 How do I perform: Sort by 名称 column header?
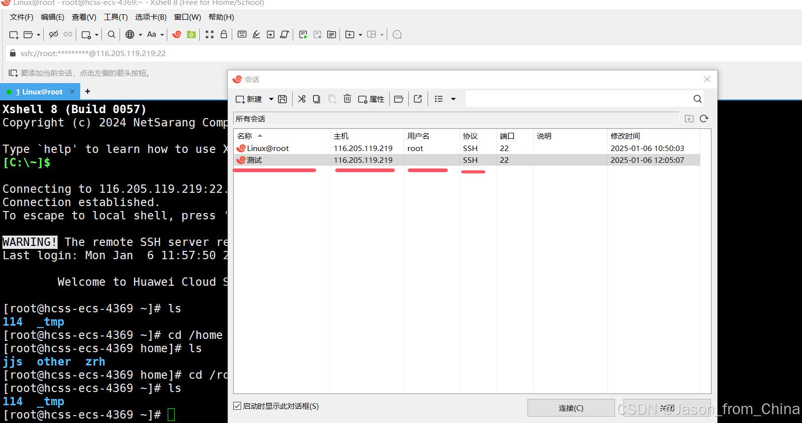tap(282, 136)
